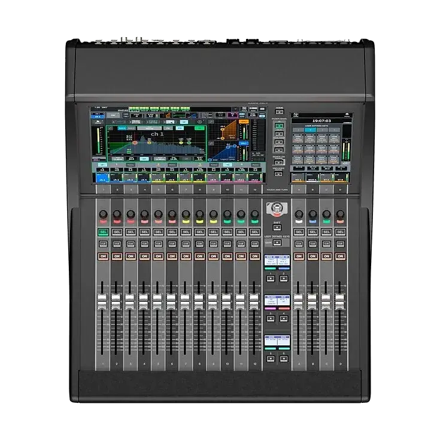This screenshot has width=440, height=440.
Task: Tap the yellow EQ band 2 node
Action: pyautogui.click(x=150, y=143)
